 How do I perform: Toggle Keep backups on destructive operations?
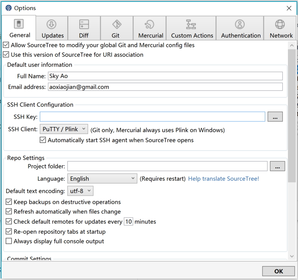coord(9,202)
